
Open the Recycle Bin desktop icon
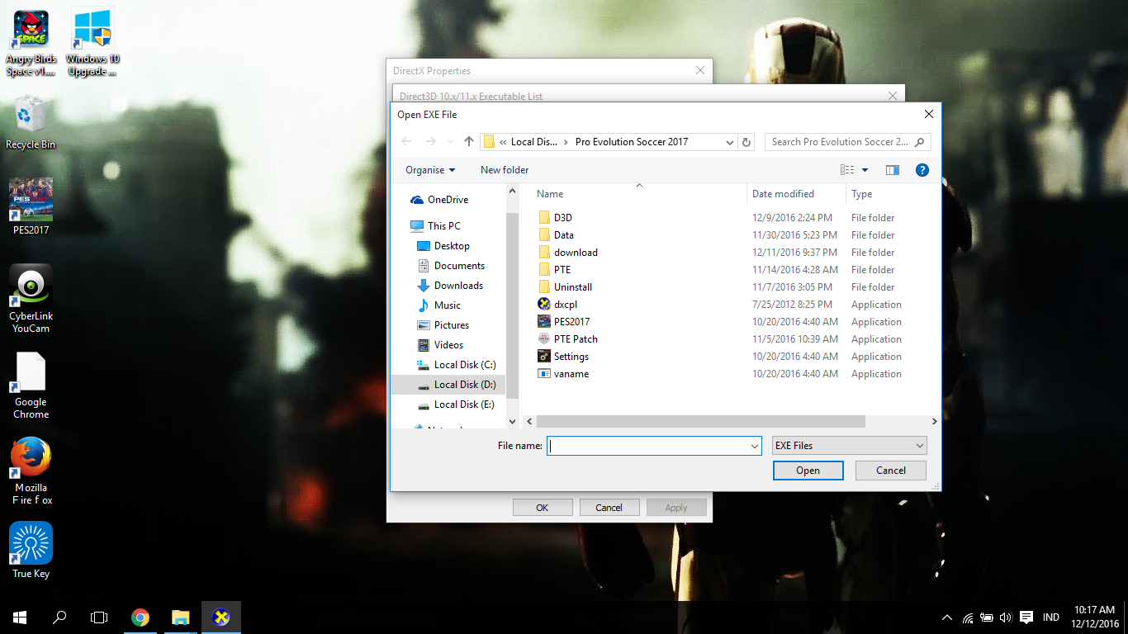click(31, 123)
